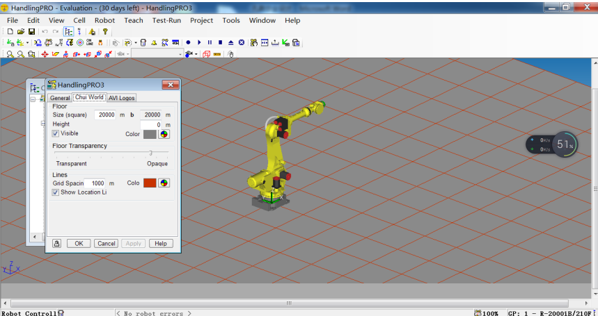
Task: Stop the simulation with the square icon
Action: (x=220, y=42)
